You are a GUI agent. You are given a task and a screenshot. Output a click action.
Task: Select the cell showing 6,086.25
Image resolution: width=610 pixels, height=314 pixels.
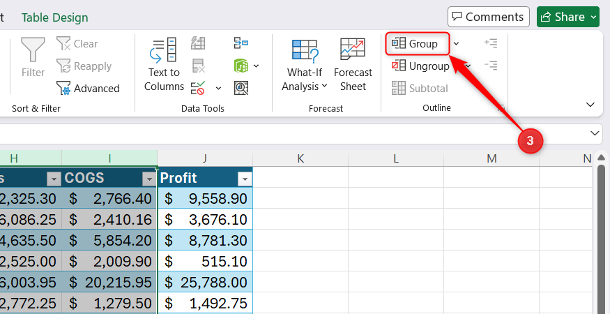pyautogui.click(x=31, y=219)
